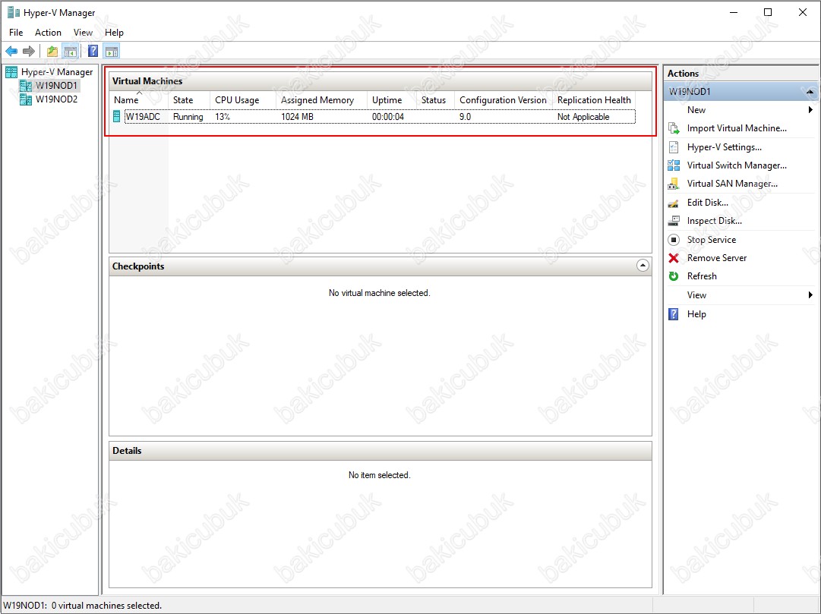Screen dimensions: 821x614
Task: Click Import Virtual Machine... action
Action: coord(737,128)
